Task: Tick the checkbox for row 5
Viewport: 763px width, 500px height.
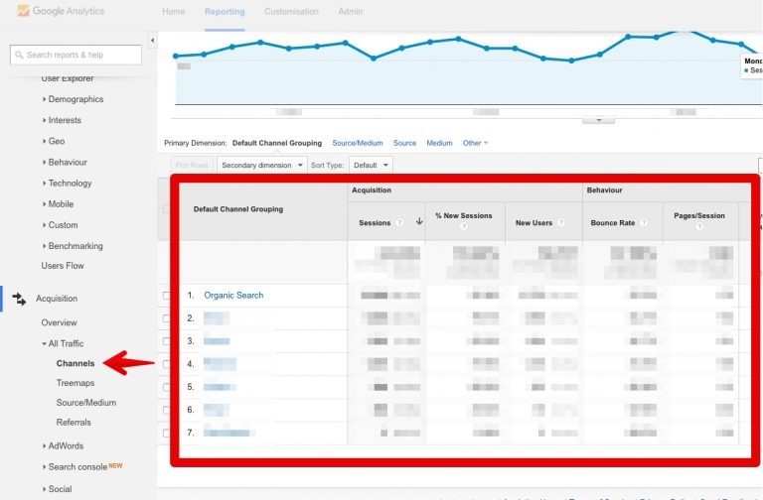Action: tap(167, 387)
